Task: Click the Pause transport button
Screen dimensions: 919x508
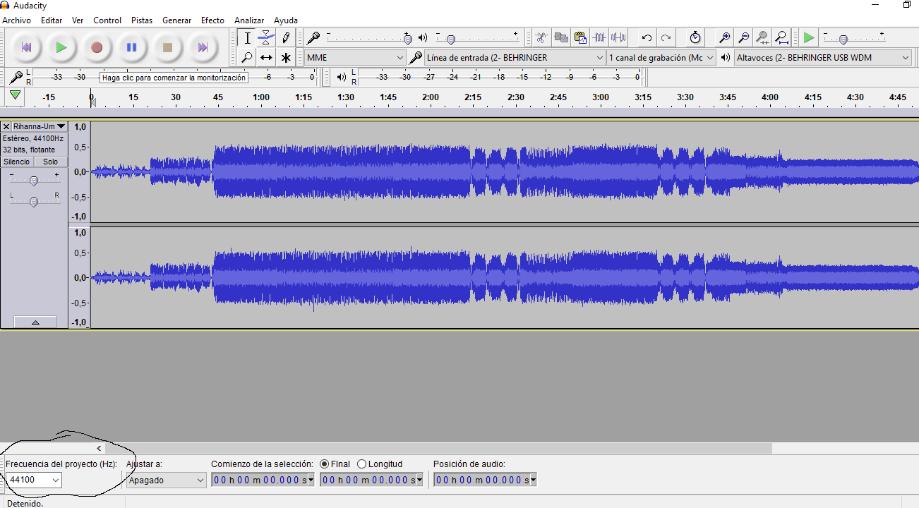Action: click(x=131, y=47)
